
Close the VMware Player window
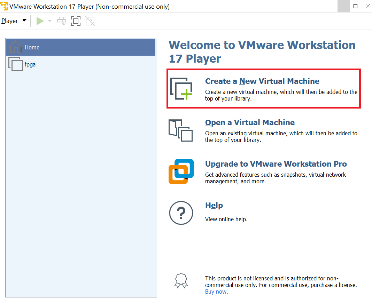coord(367,6)
